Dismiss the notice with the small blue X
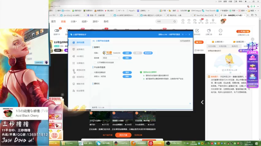The image size is (261, 146). [x=190, y=103]
